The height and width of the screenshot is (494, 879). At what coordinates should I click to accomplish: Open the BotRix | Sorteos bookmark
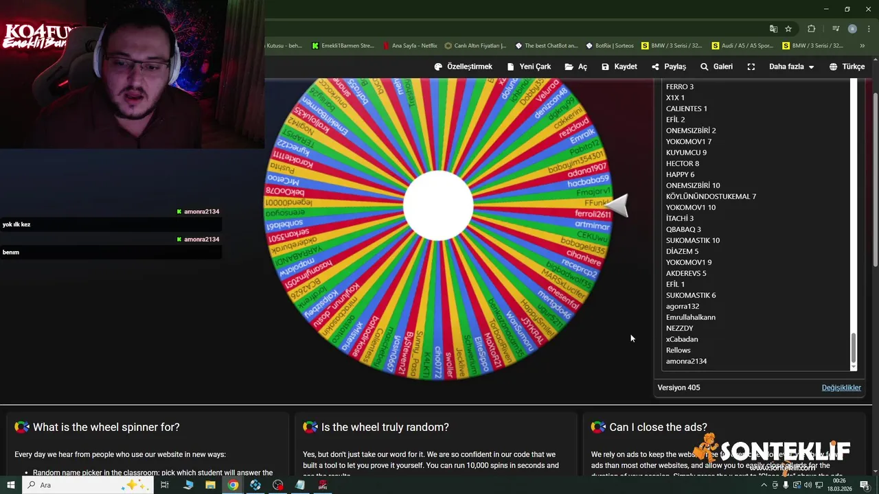(609, 46)
